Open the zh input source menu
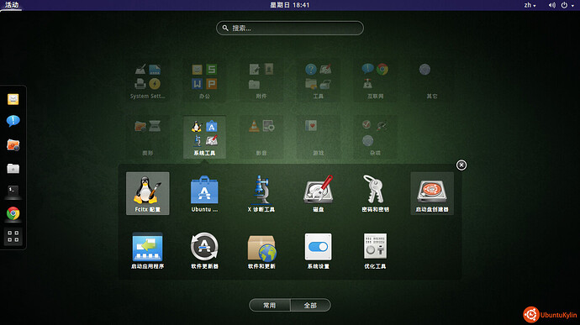 coord(530,5)
